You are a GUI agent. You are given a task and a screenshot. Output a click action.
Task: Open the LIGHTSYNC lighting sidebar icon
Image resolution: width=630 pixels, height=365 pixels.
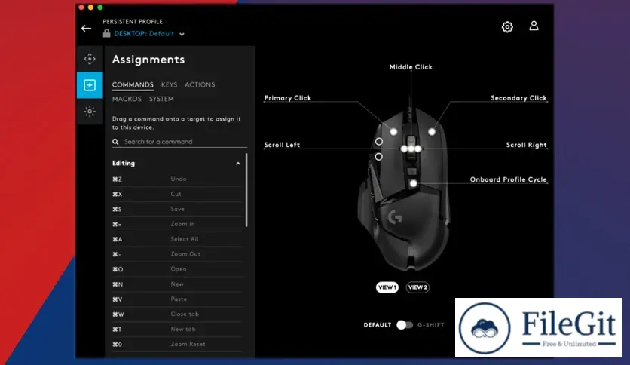point(90,112)
